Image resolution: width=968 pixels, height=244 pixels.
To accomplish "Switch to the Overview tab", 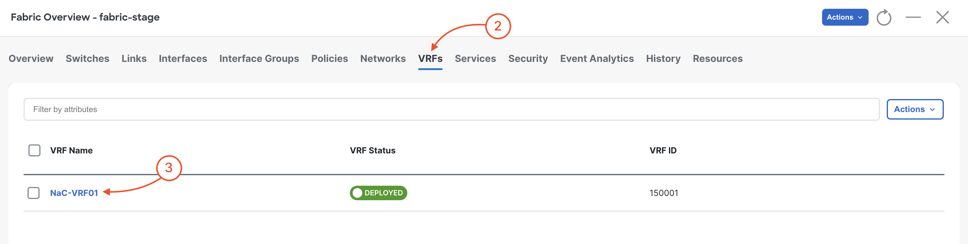I will point(31,59).
